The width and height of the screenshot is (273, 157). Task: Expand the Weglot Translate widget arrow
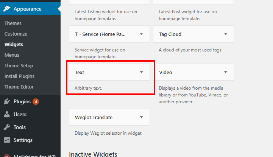(x=141, y=117)
